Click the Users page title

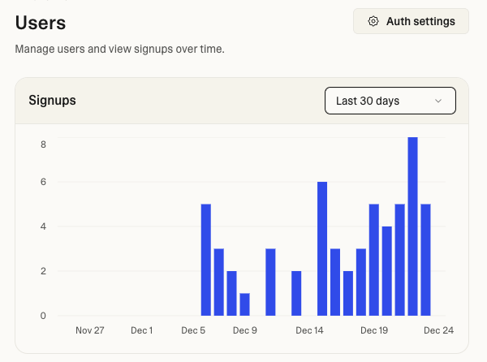coord(41,23)
